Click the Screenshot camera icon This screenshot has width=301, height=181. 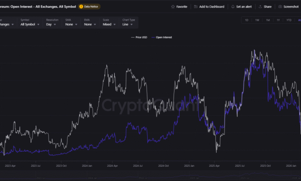280,7
